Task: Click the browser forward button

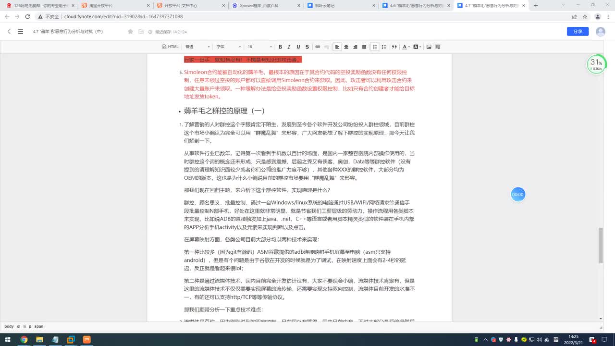Action: tap(17, 16)
